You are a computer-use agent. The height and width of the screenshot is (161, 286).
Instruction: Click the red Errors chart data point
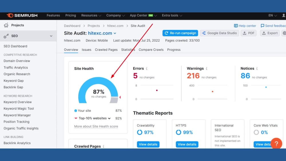tap(157, 90)
